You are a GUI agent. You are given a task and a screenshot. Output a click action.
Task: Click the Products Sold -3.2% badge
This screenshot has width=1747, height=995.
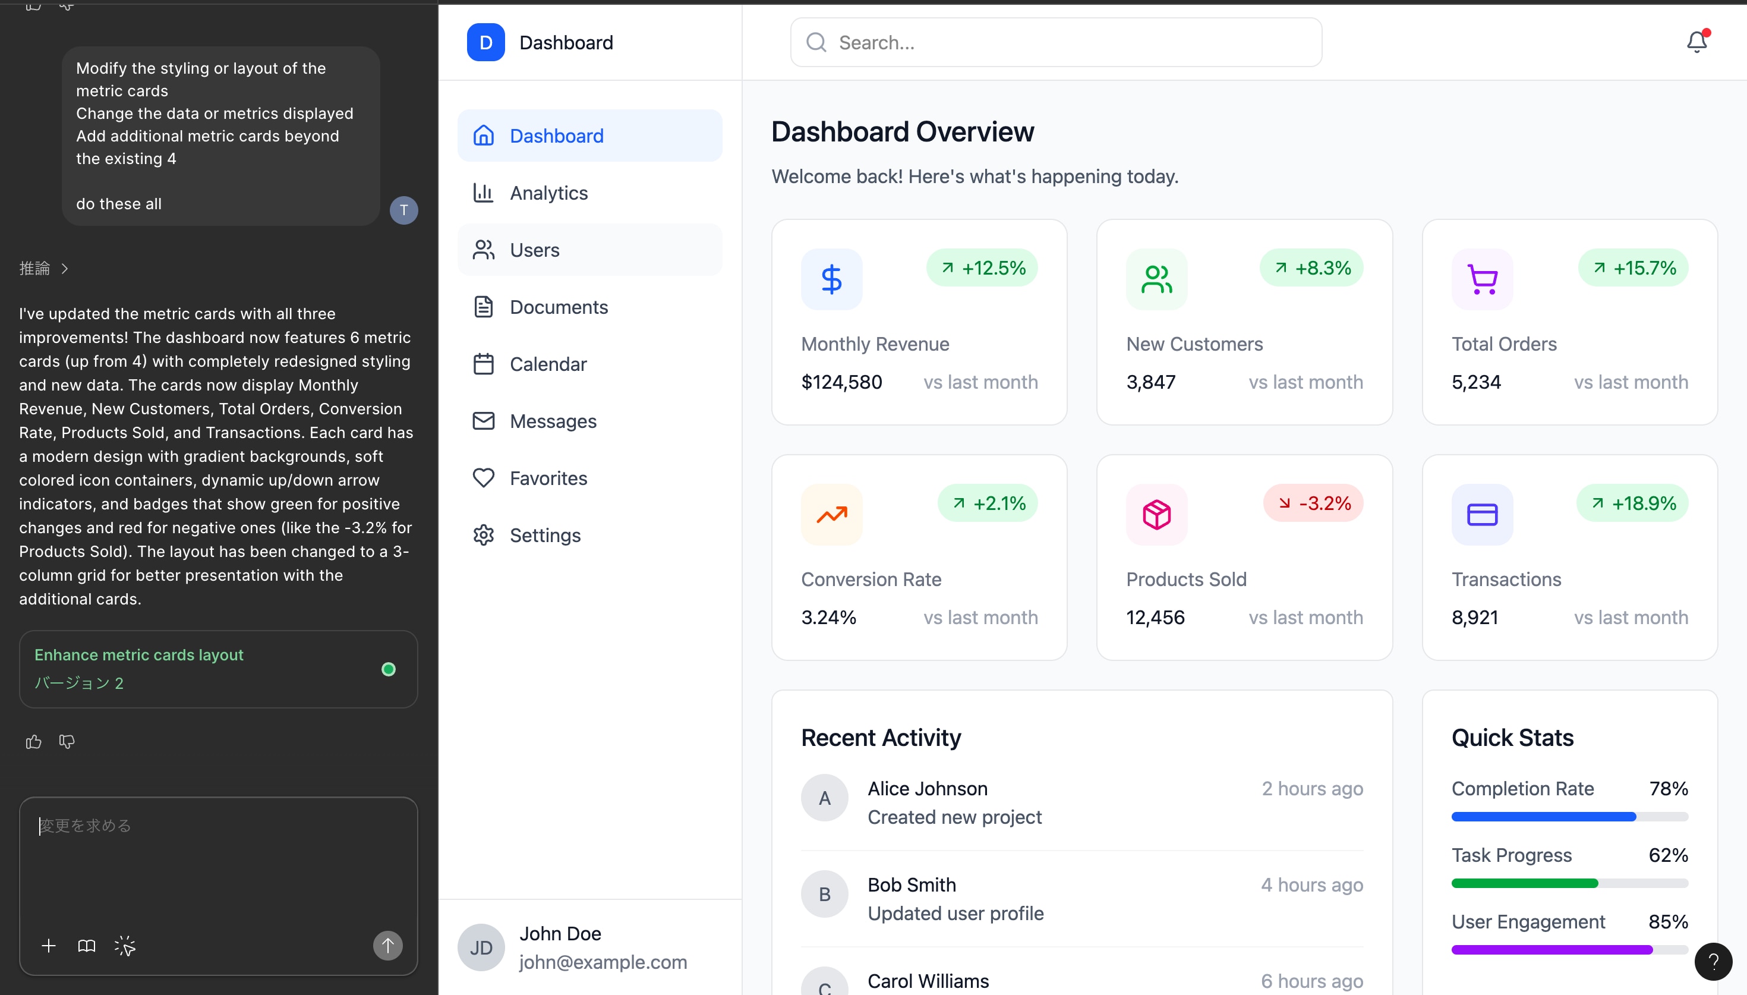1313,503
